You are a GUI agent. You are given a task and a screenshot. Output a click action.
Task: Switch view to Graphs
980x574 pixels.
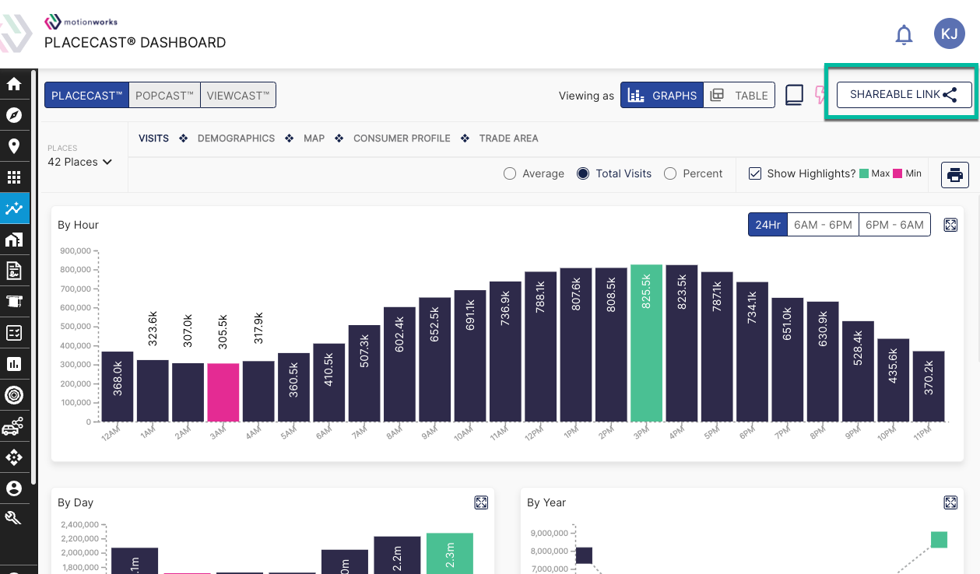[662, 95]
